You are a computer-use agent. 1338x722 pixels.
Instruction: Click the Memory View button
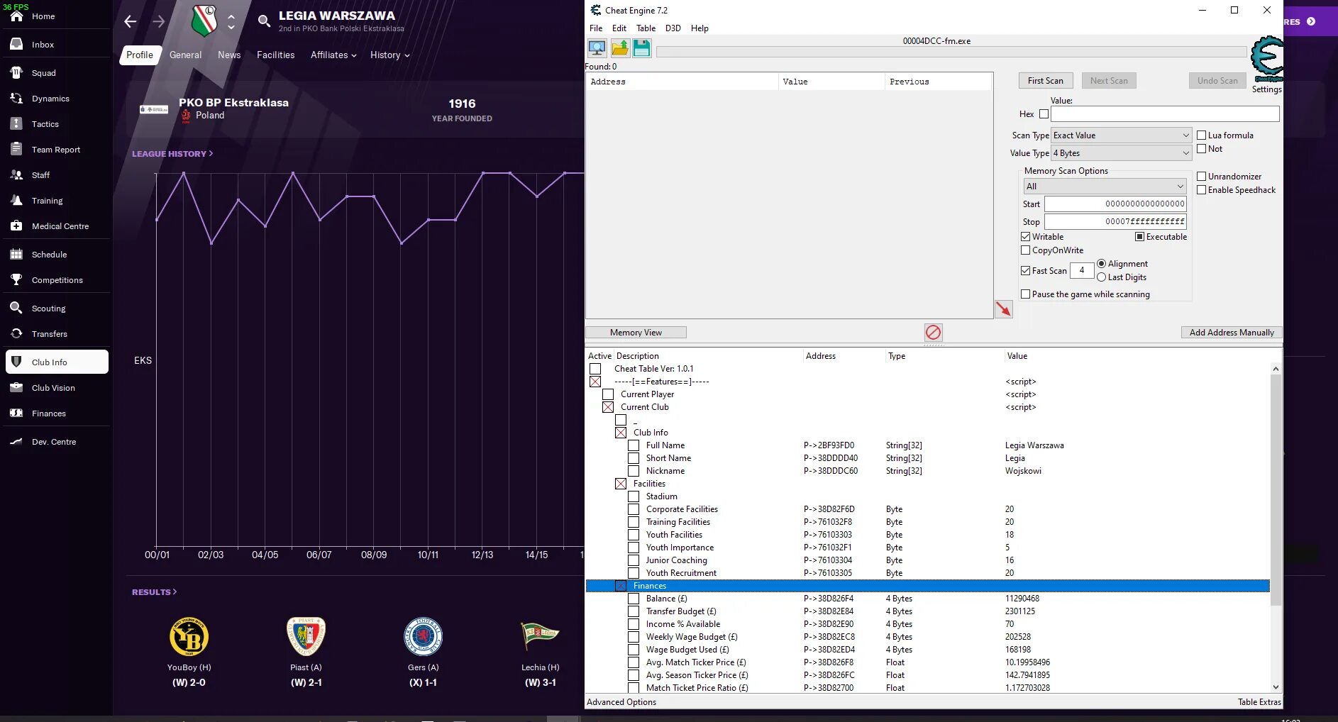[636, 332]
